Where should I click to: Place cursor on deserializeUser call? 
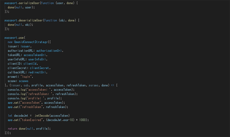coord(31,20)
